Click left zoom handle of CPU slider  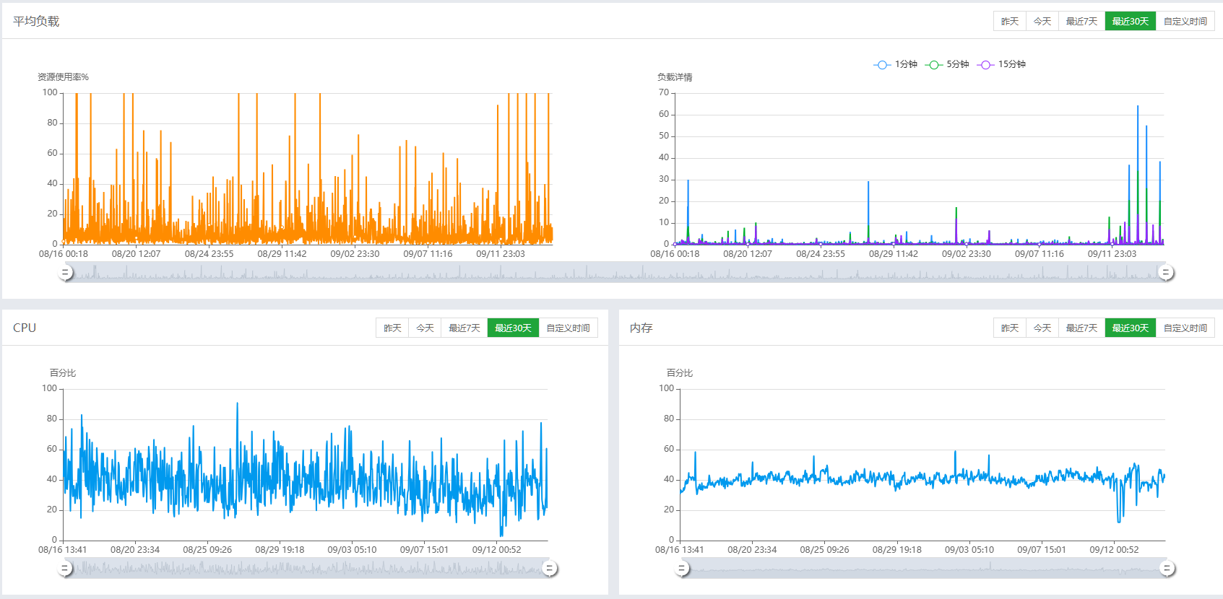pos(65,569)
